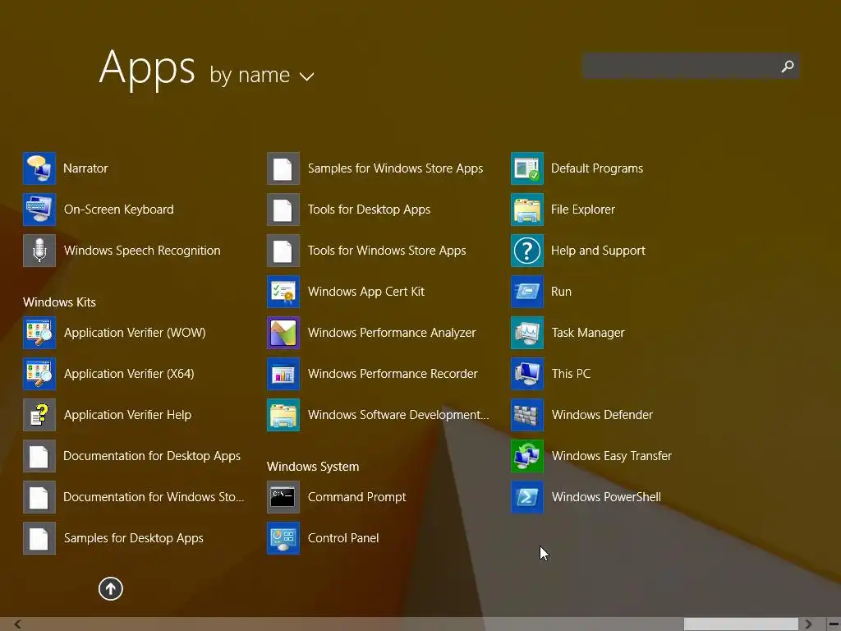
Task: Open Default Programs icon
Action: point(527,168)
